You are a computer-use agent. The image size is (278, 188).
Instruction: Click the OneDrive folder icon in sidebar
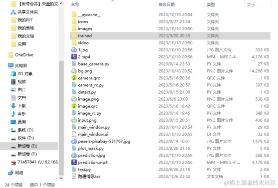coord(11,55)
